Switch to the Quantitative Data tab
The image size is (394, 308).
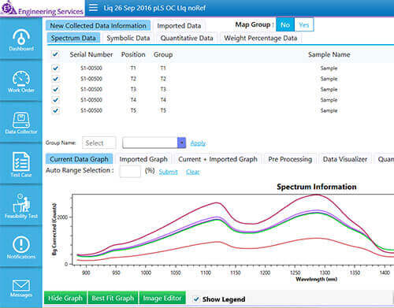187,38
